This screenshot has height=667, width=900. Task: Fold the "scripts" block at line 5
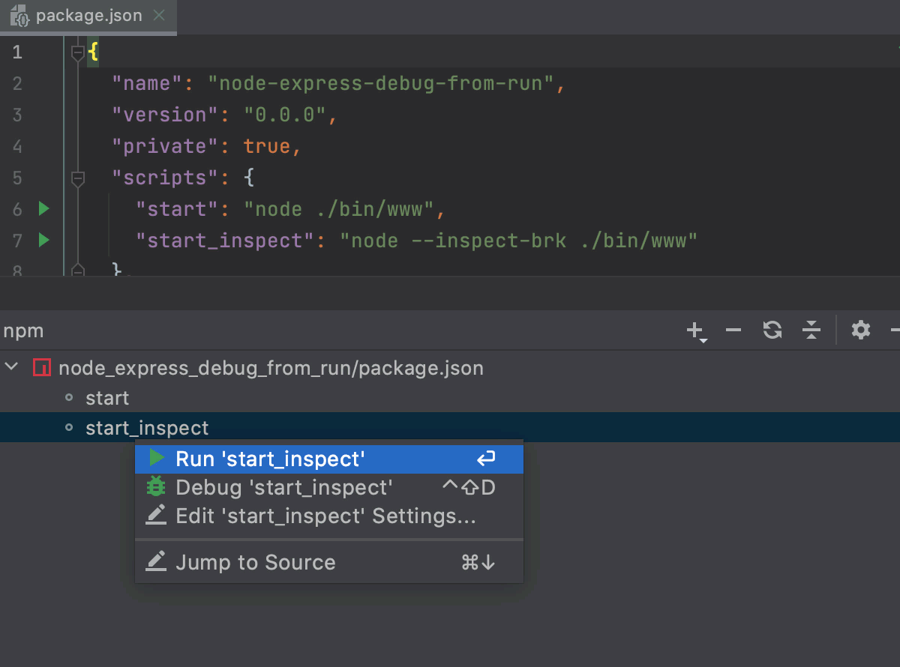click(x=77, y=178)
